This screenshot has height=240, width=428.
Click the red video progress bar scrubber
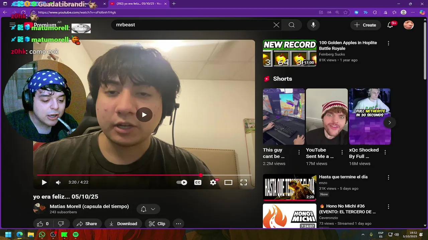coord(201,175)
